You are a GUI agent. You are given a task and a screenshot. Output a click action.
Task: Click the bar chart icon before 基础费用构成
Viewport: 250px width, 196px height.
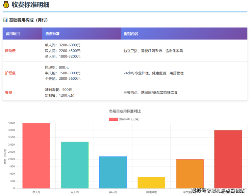pos(5,20)
